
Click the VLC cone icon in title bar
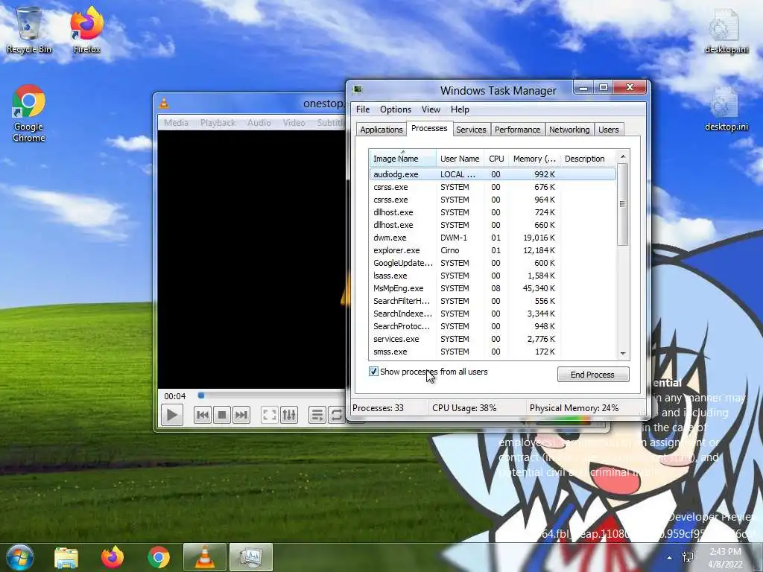coord(164,103)
